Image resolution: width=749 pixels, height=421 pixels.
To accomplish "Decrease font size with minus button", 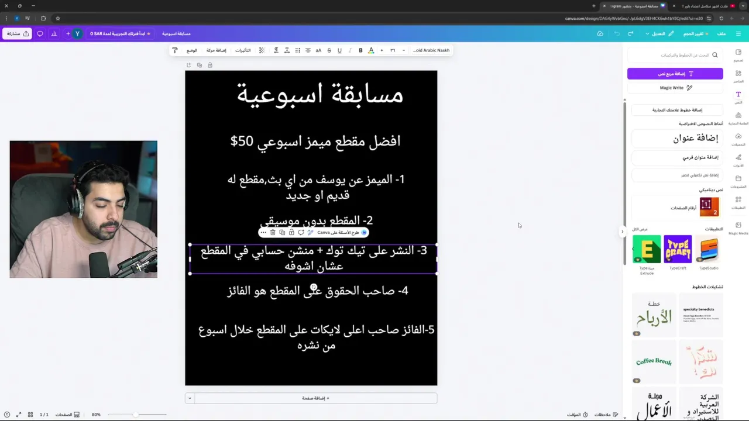I will click(403, 50).
